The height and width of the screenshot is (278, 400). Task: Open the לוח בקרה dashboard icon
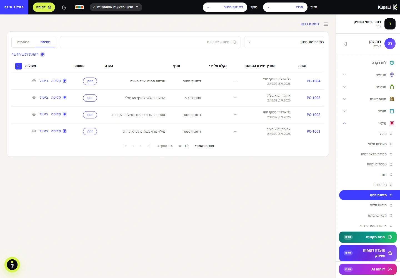392,63
